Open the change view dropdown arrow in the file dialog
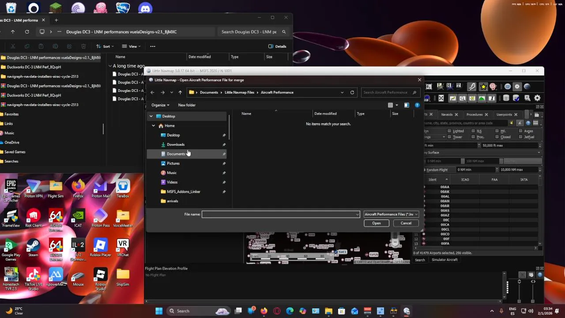 pyautogui.click(x=396, y=105)
